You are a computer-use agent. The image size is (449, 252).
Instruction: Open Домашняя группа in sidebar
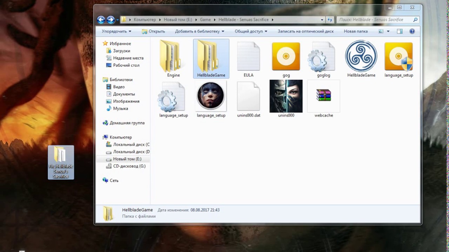click(127, 123)
